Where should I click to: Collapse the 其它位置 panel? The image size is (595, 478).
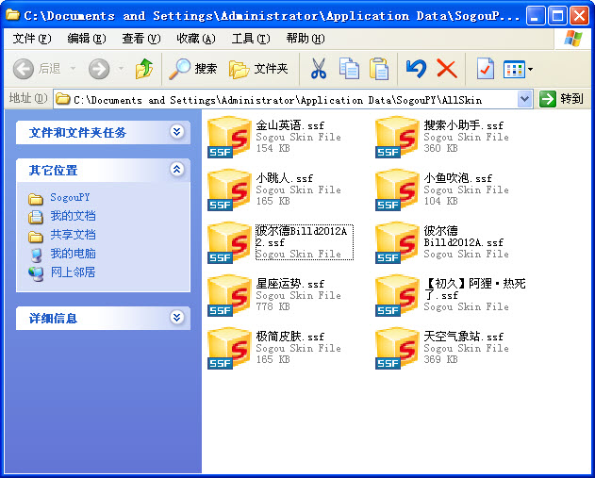[177, 170]
